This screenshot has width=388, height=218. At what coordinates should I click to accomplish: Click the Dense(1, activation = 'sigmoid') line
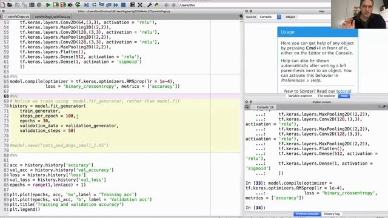[x=81, y=62]
